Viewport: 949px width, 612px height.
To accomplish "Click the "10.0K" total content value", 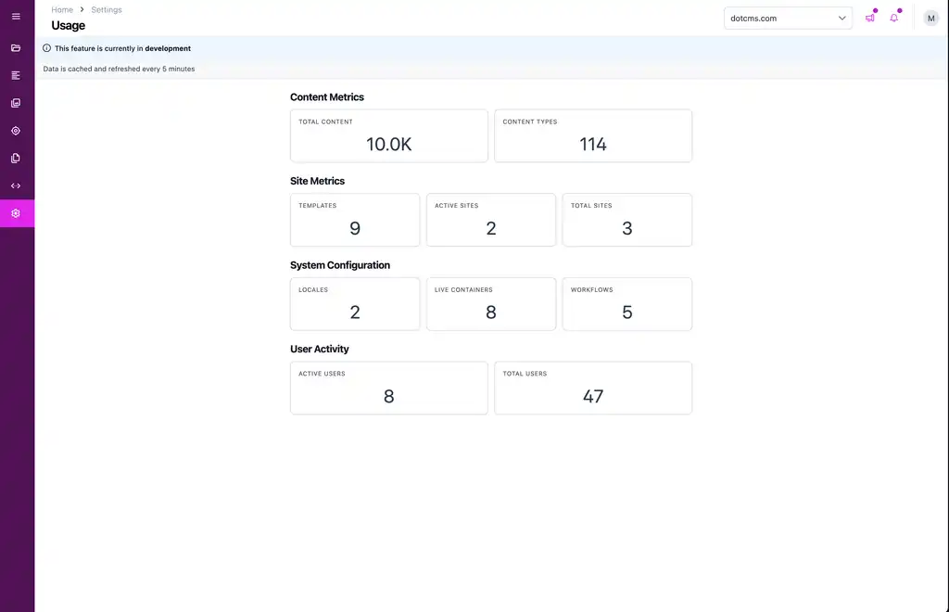I will pos(388,144).
